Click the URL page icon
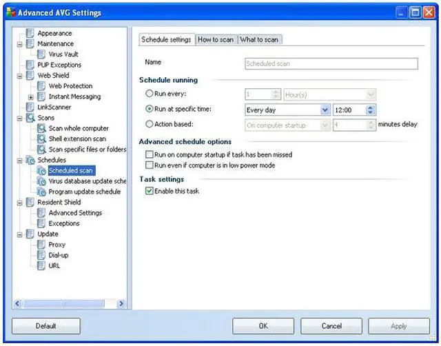Image resolution: width=441 pixels, height=346 pixels. (41, 265)
